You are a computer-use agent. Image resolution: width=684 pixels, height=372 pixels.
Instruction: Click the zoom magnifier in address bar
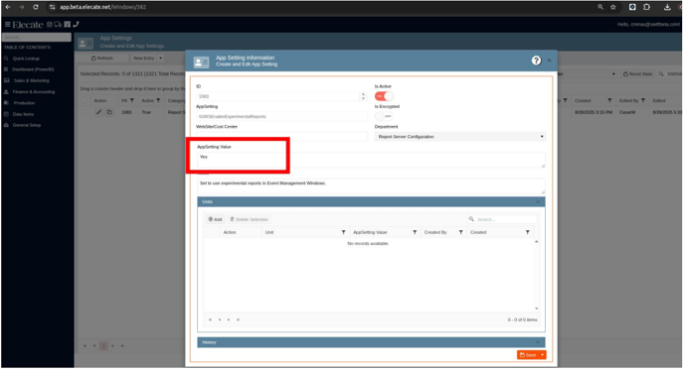click(600, 7)
